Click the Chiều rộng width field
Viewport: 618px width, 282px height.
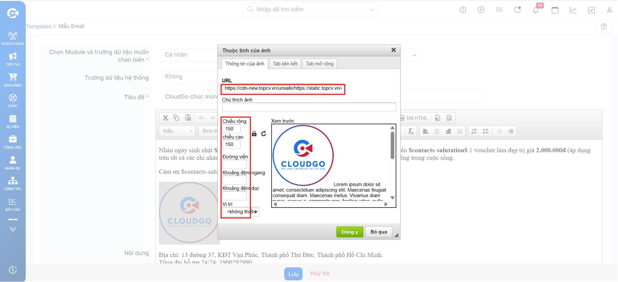(x=231, y=129)
